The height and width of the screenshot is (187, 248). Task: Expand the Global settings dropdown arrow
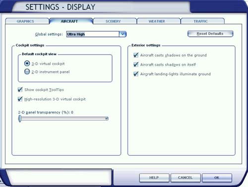[123, 34]
